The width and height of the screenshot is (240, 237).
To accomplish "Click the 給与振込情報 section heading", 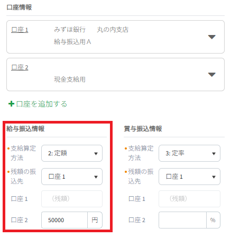I will 25,129.
